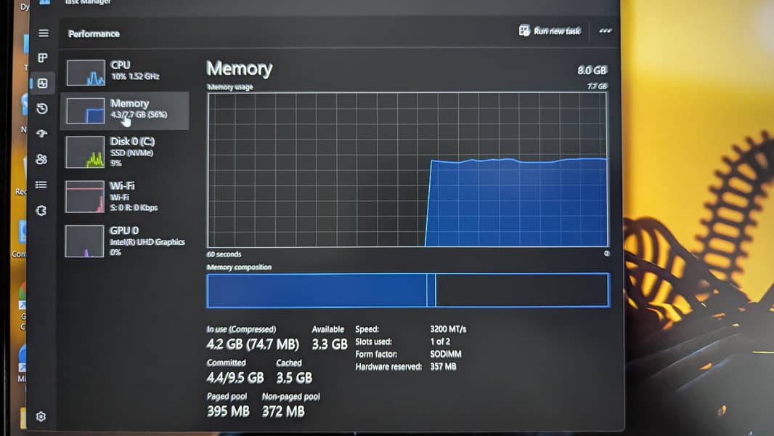Click the 4.2 GB (74.7 MB) in-use value

[253, 344]
